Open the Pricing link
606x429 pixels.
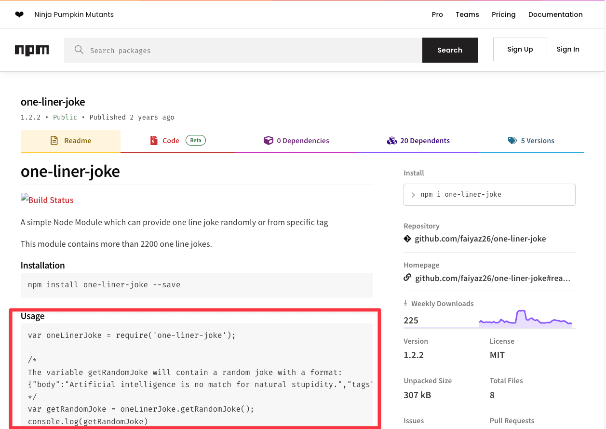[x=503, y=14]
